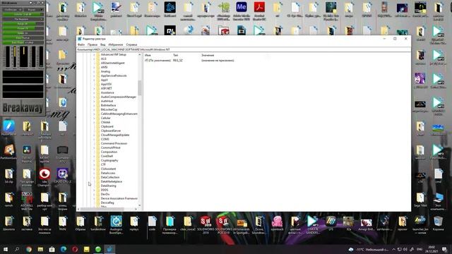
Task: Expand the ASP.NET registry key
Action: coord(94,88)
